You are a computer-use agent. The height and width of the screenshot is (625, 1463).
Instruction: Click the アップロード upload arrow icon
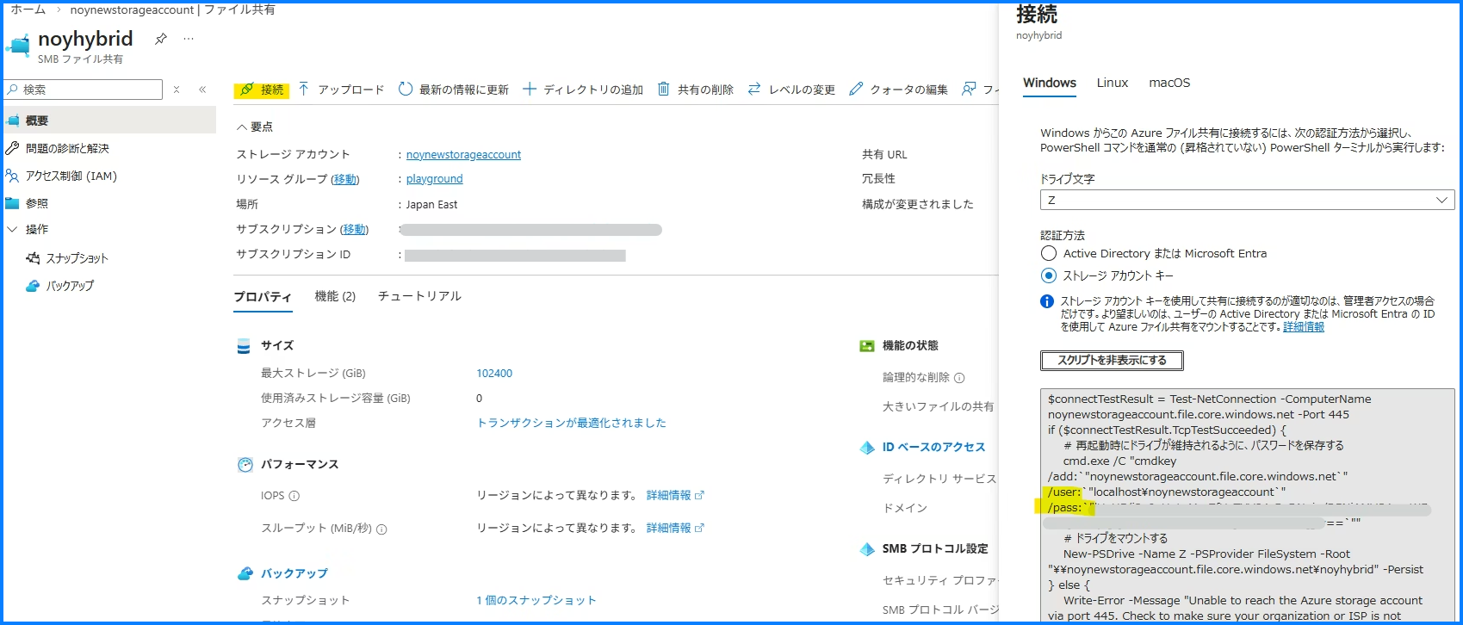pyautogui.click(x=304, y=90)
